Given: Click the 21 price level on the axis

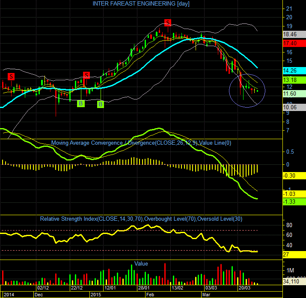Looking at the screenshot, I should click(289, 9).
